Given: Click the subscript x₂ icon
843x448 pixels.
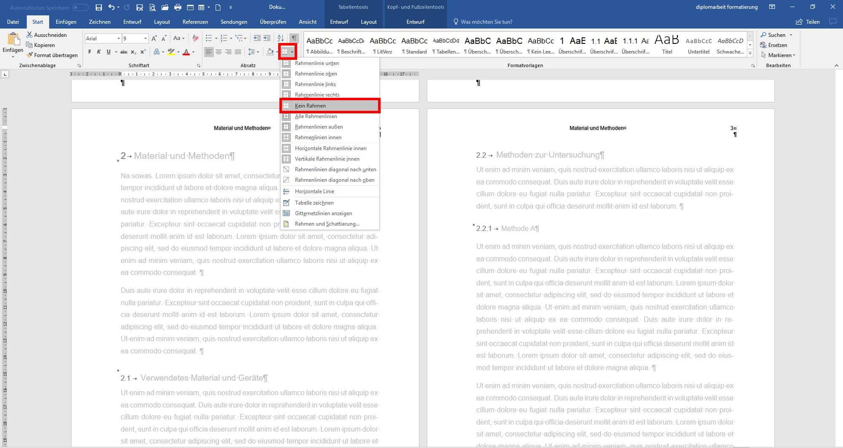Looking at the screenshot, I should coord(133,52).
